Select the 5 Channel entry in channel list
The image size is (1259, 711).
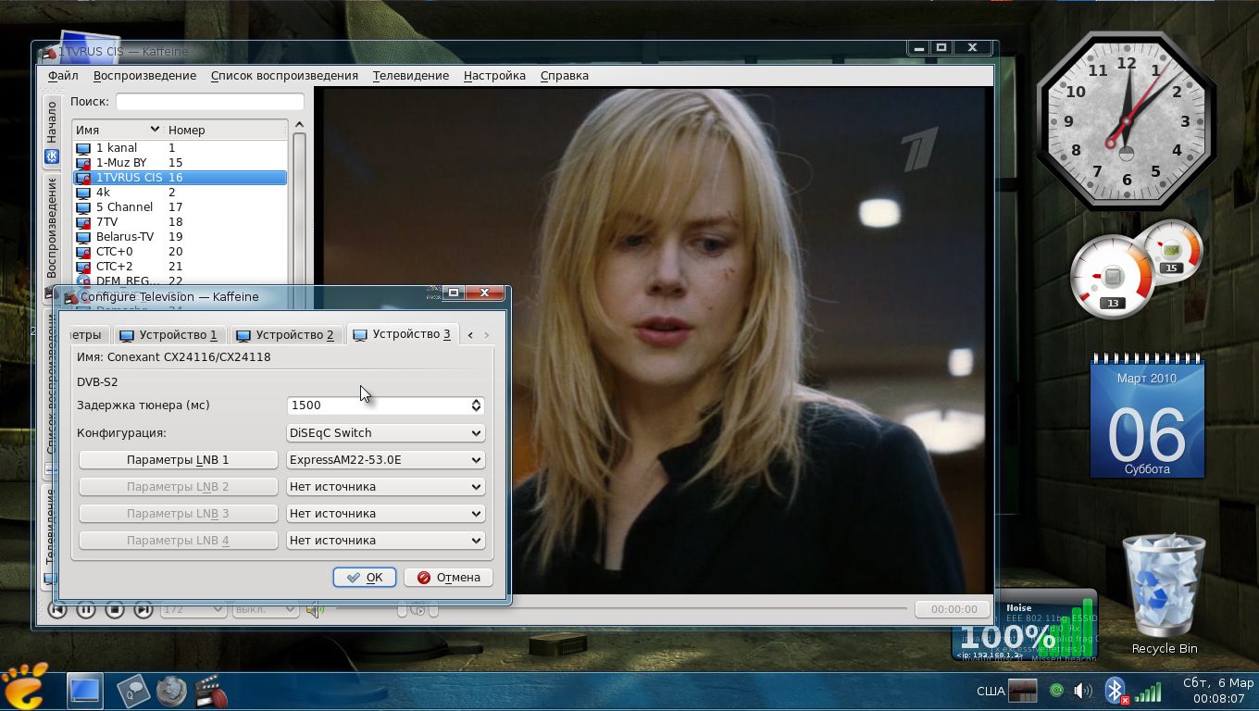[x=124, y=206]
